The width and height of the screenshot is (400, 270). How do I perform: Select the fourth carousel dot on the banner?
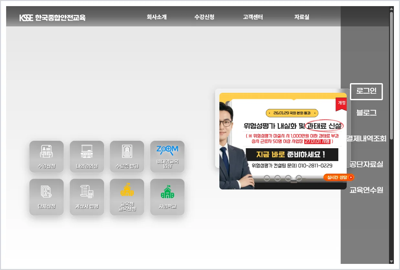pos(299,178)
